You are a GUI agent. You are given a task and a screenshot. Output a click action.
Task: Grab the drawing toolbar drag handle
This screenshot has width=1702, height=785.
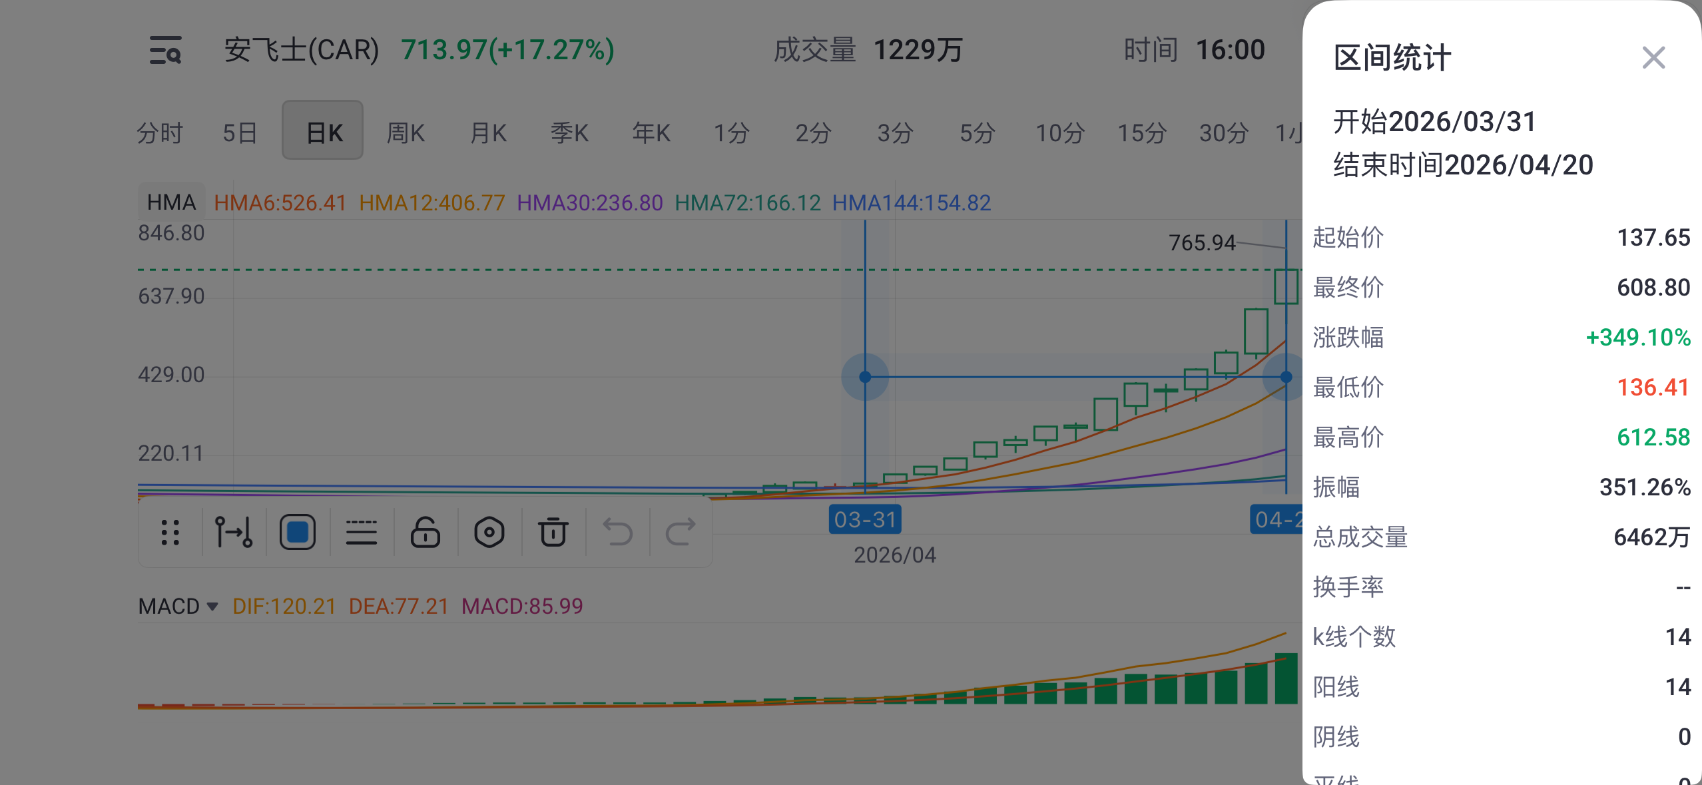[x=170, y=533]
